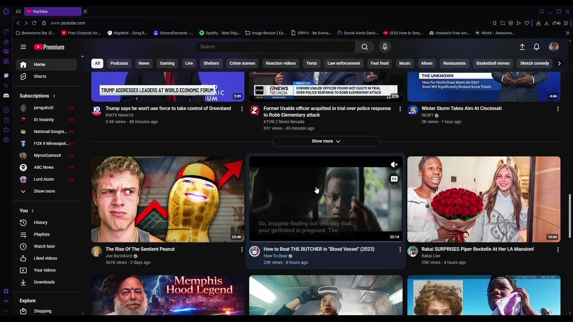Viewport: 573px width, 322px height.
Task: Select the Podcasts filter chip
Action: click(x=119, y=63)
